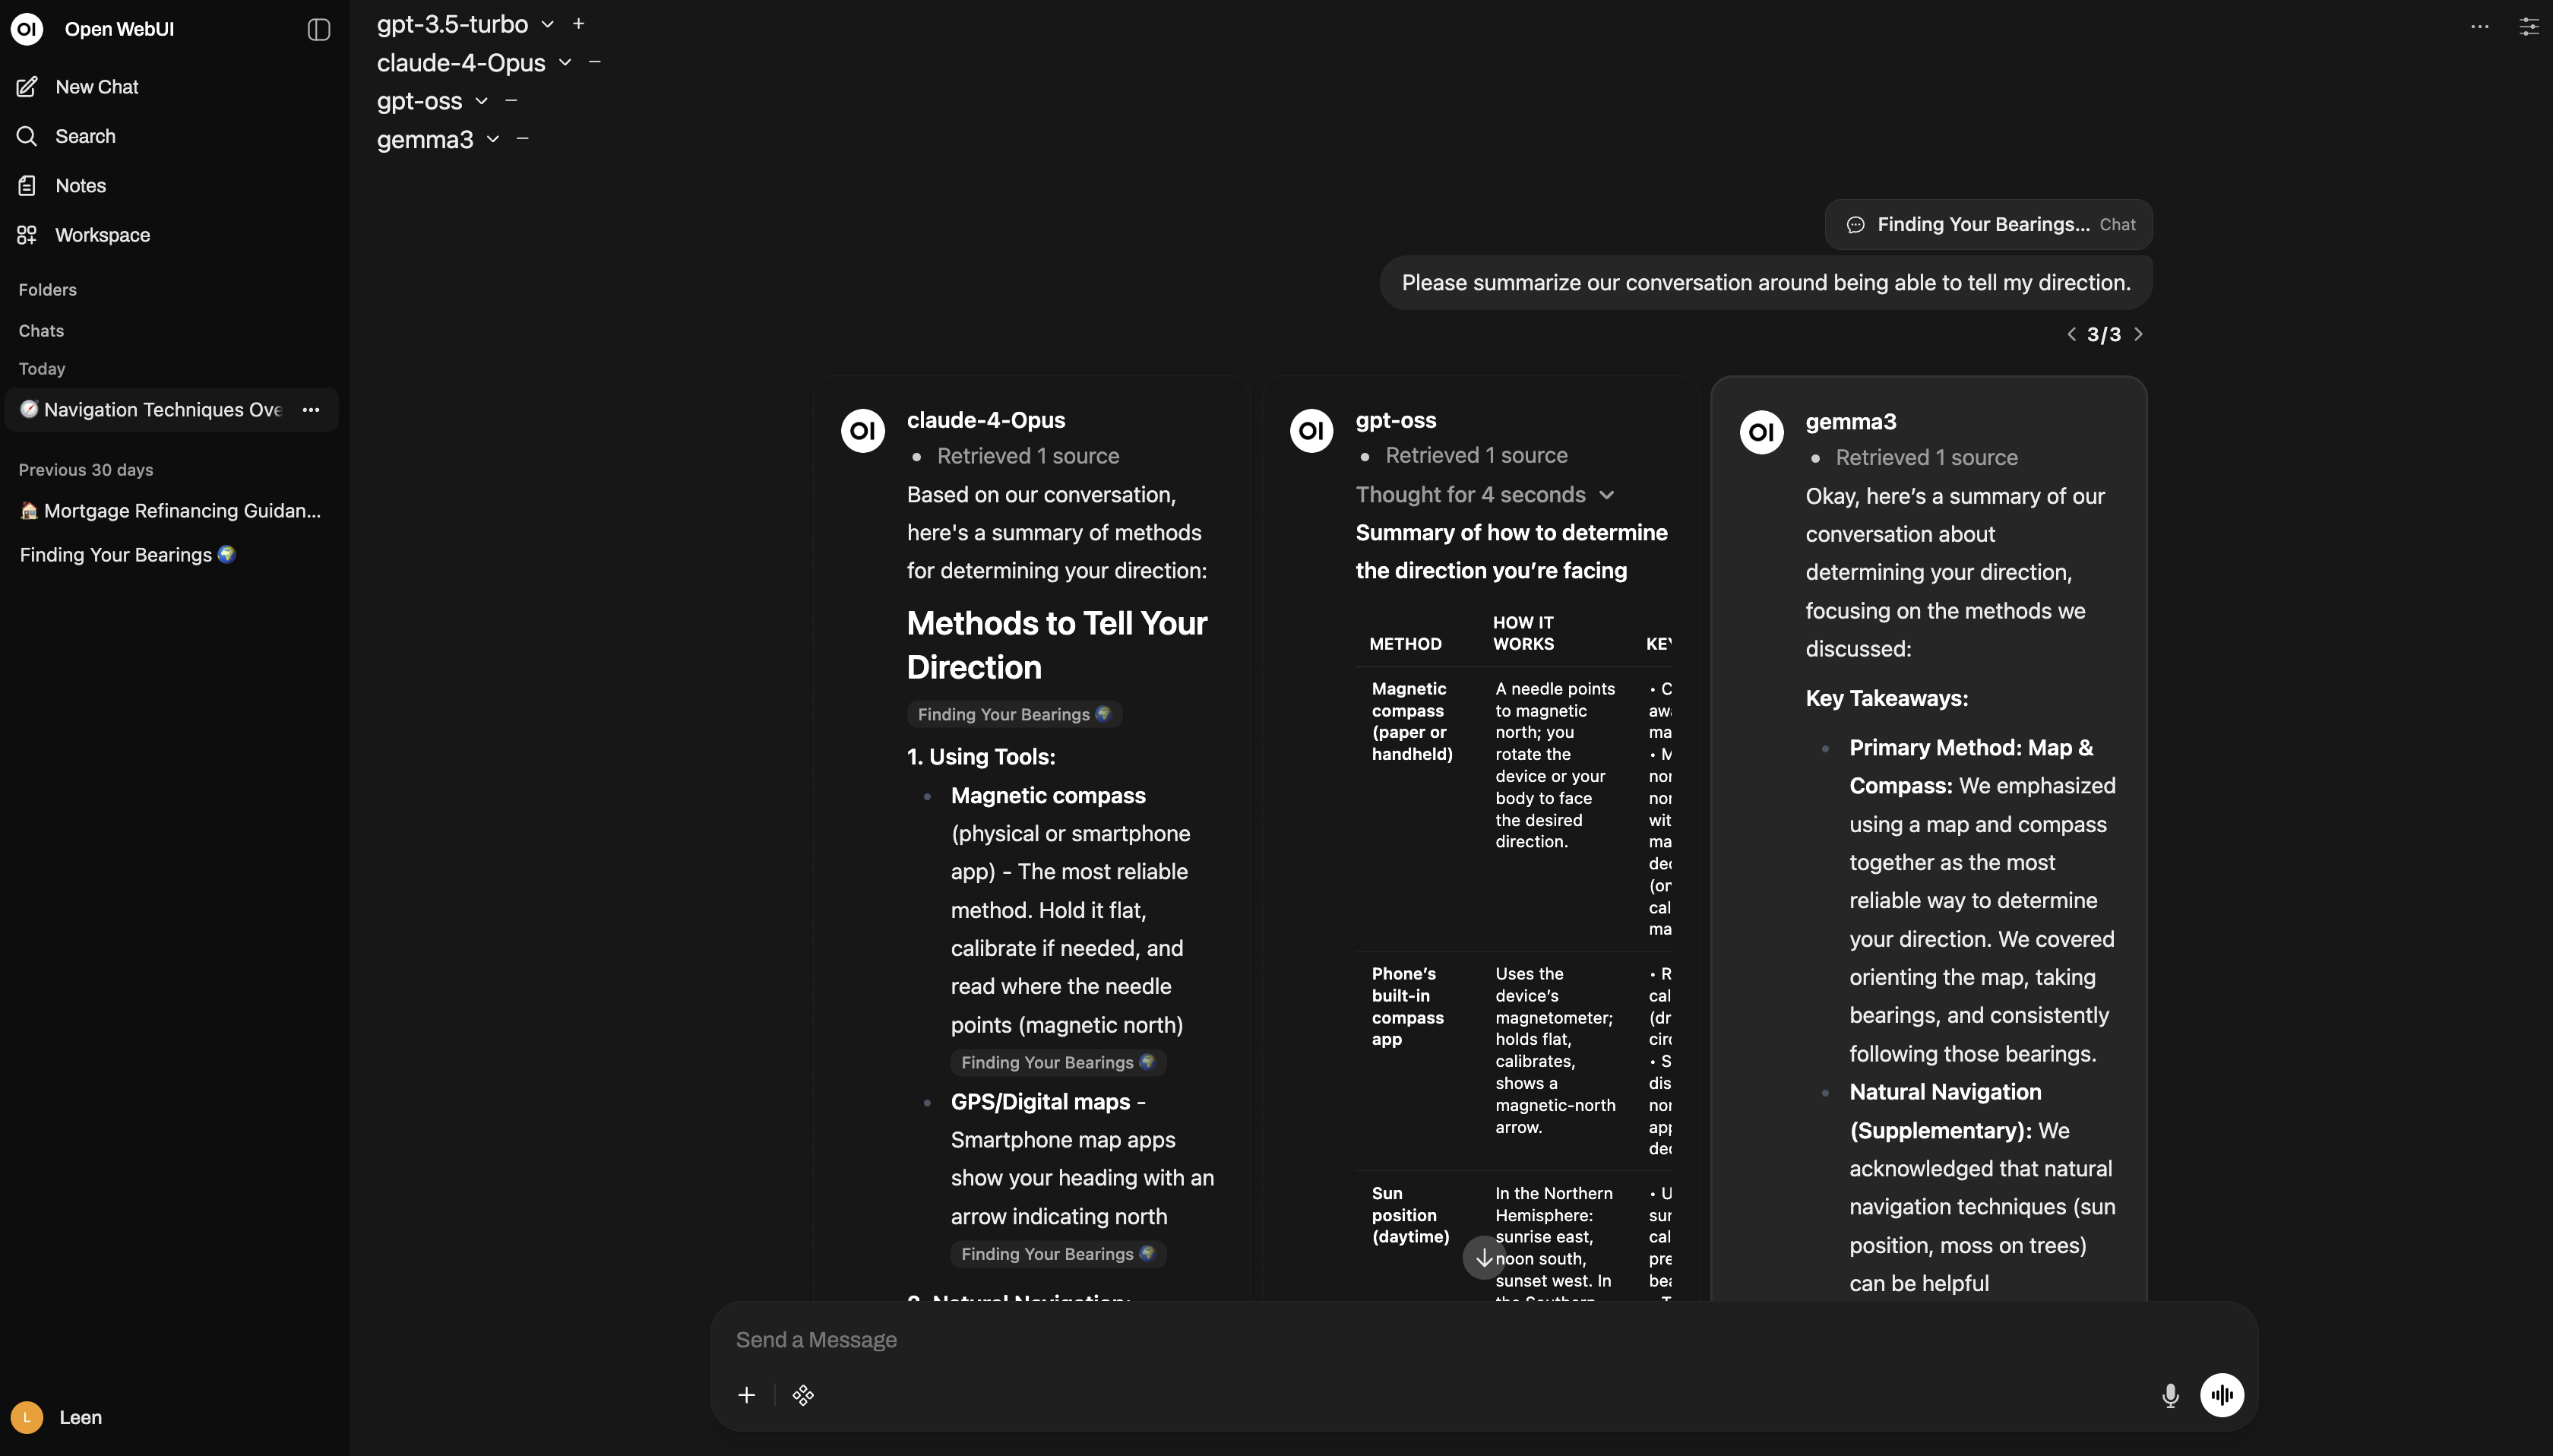
Task: Collapse the sidebar with the toggle icon
Action: [318, 29]
